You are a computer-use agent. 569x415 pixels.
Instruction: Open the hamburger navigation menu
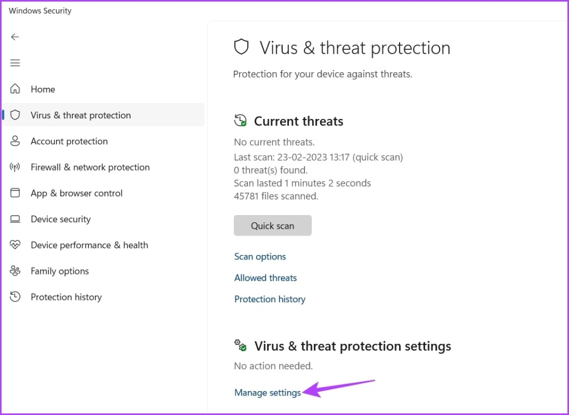pos(15,63)
